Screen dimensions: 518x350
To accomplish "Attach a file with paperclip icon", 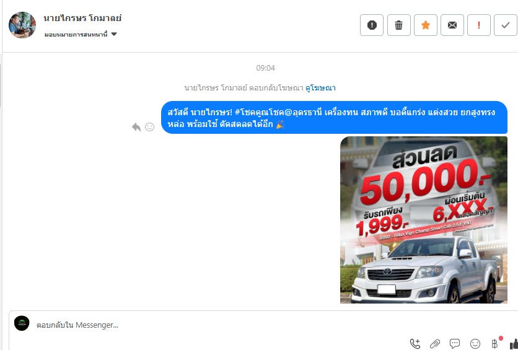I will tap(435, 344).
